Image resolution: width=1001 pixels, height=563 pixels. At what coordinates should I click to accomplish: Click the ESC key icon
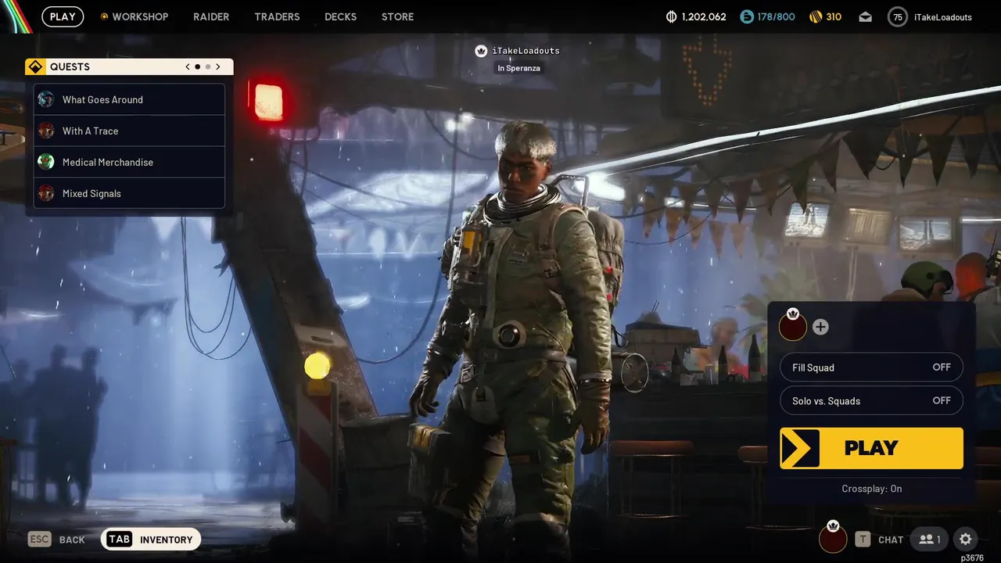coord(40,539)
